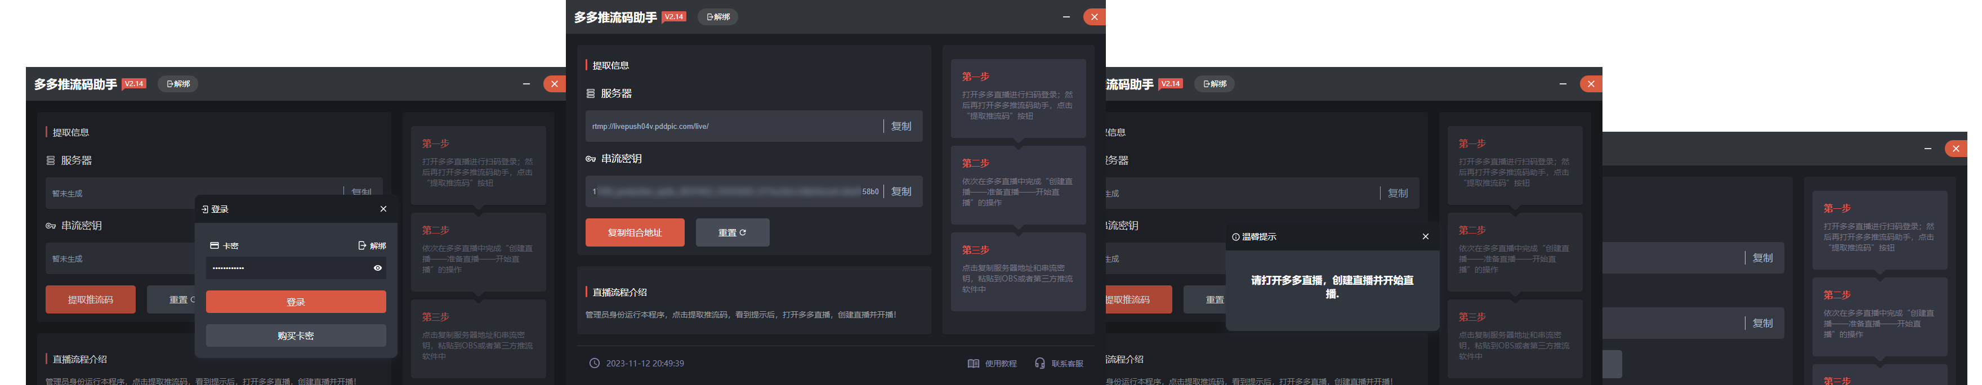Click 直播流程介绍 heading in rtmp URL window
This screenshot has width=1982, height=385.
pos(619,292)
